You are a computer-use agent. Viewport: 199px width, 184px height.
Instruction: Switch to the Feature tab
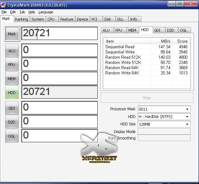tap(67, 19)
